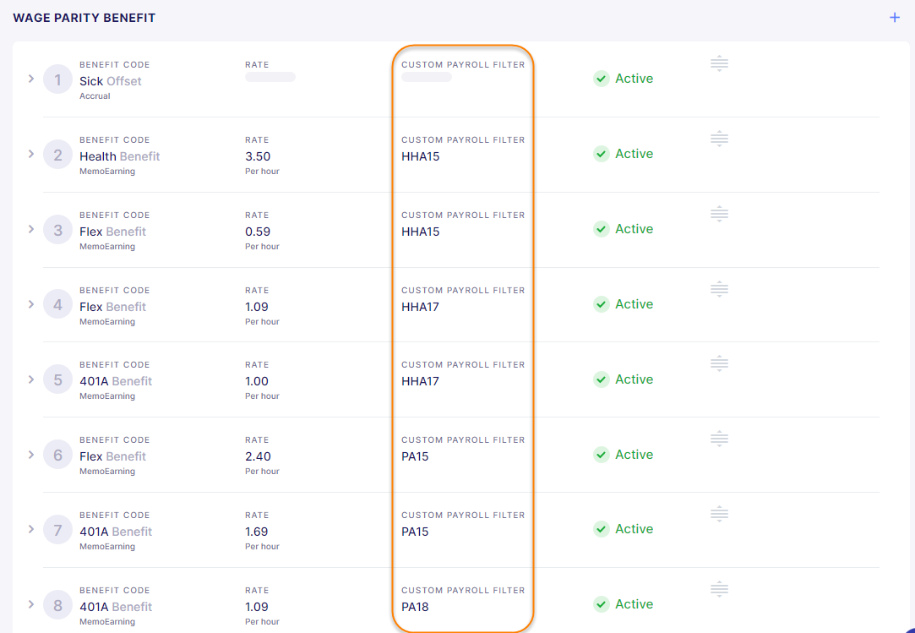Select the number 4 row badge
The width and height of the screenshot is (915, 633).
pyautogui.click(x=57, y=304)
